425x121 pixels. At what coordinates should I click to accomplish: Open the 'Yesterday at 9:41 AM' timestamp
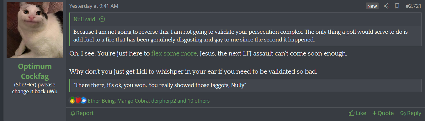pos(94,6)
